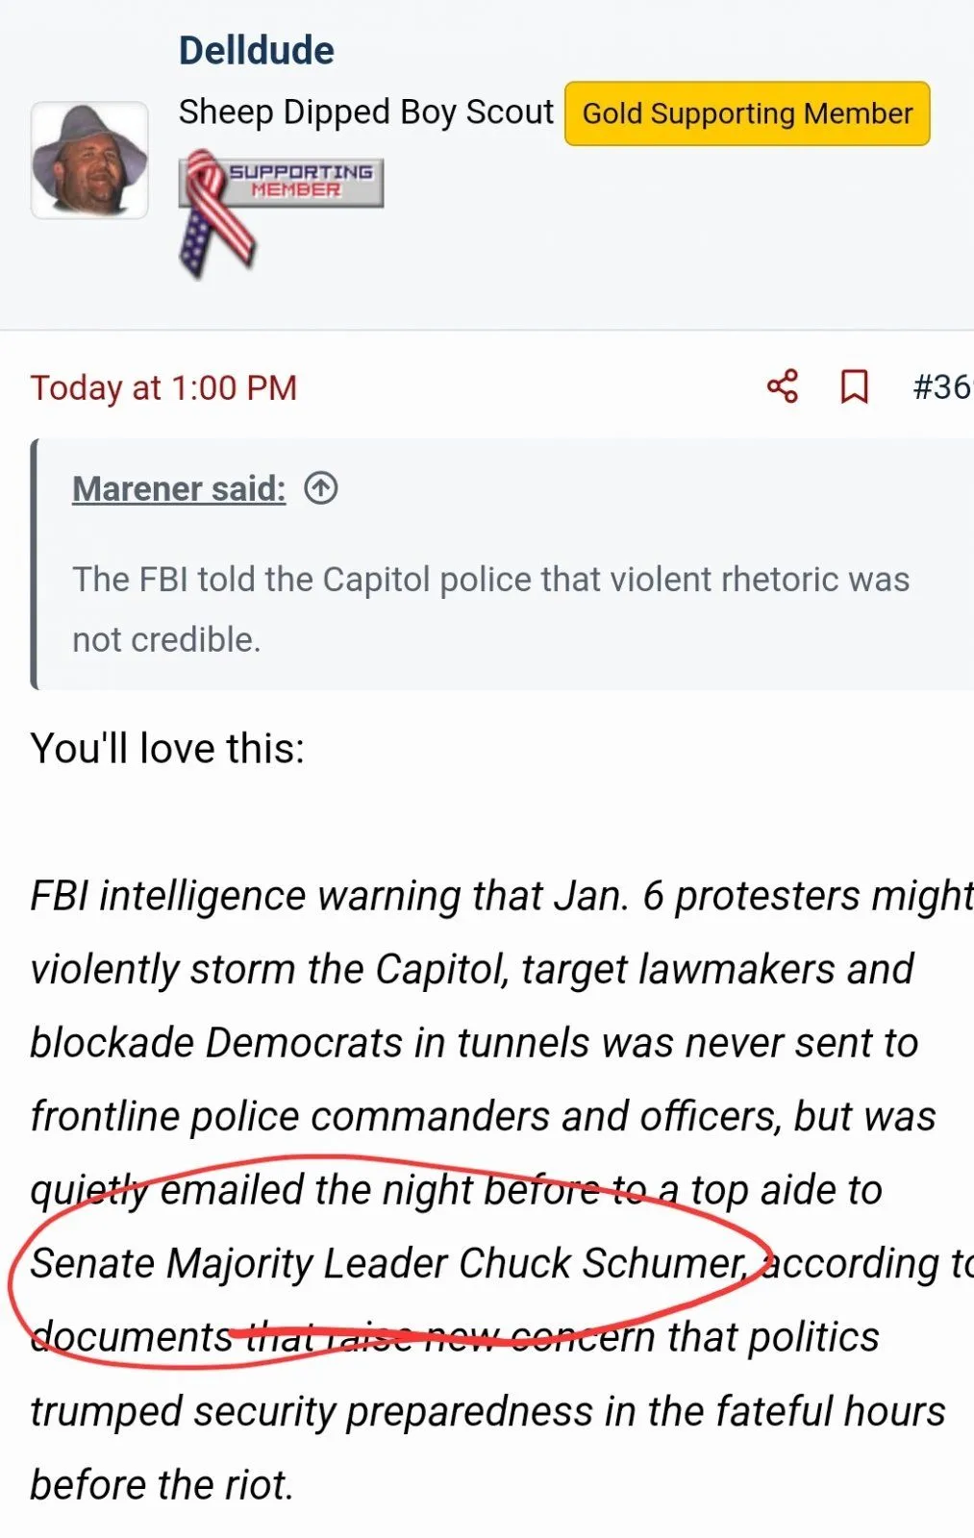The image size is (974, 1538).
Task: Expand the quoted Marener message block
Action: pyautogui.click(x=490, y=608)
